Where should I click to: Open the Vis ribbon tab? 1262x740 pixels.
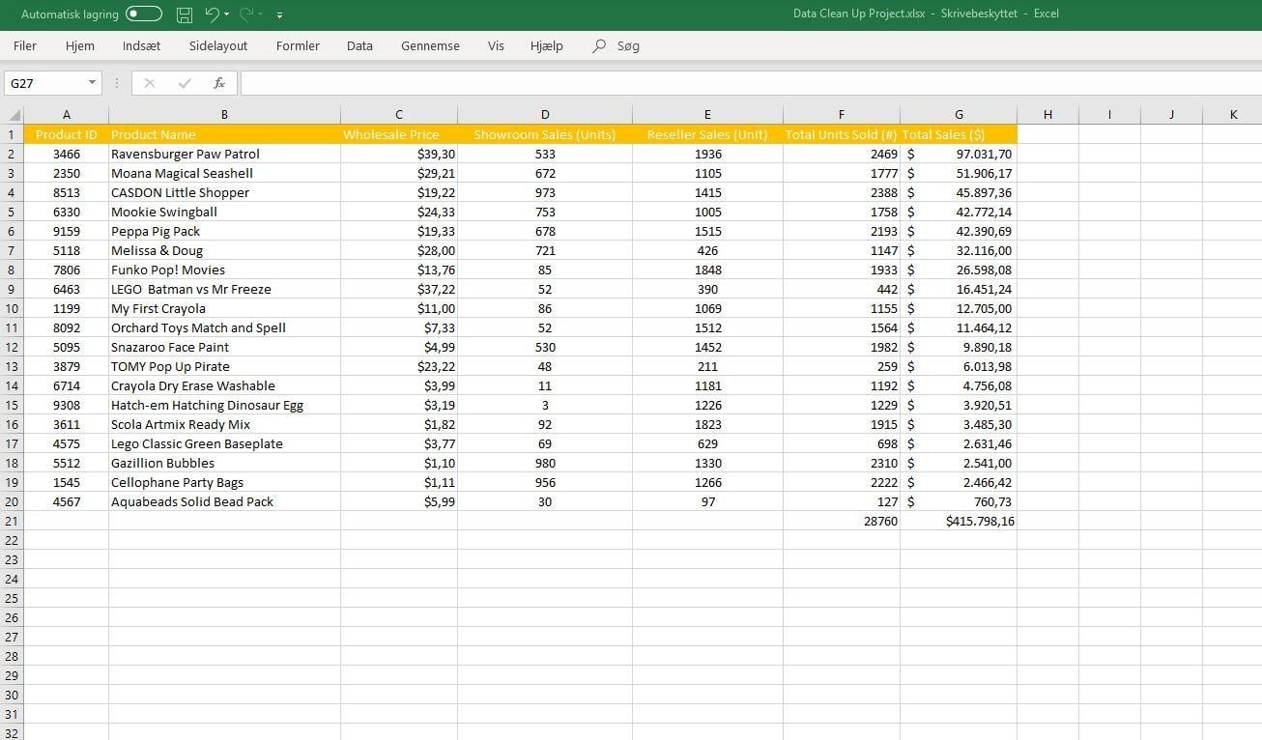tap(496, 45)
